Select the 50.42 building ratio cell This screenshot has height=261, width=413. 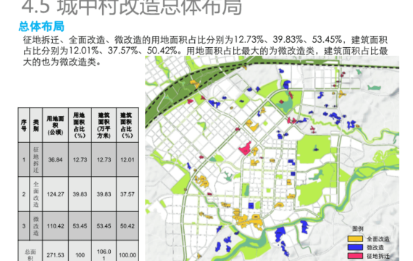[128, 226]
